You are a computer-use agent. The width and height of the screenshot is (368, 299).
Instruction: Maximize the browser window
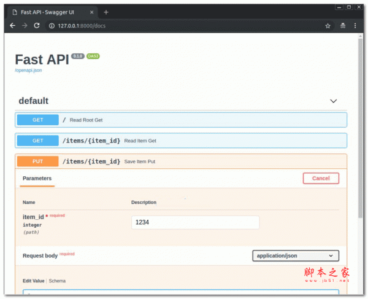pos(349,7)
